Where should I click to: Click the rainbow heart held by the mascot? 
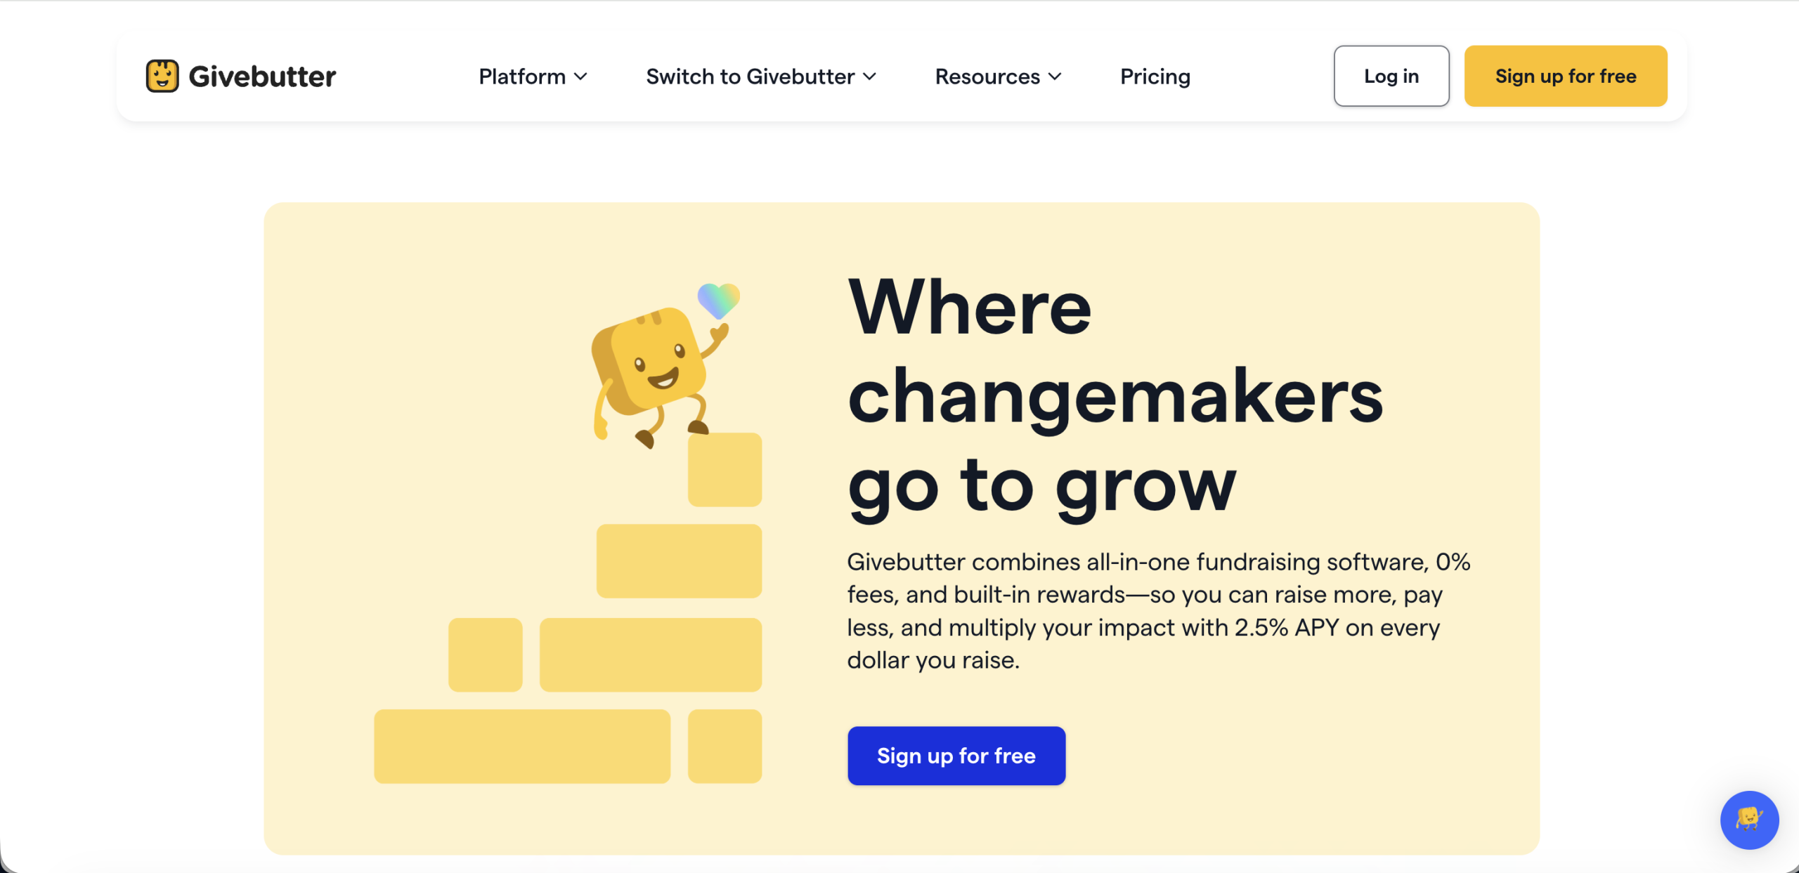(718, 301)
